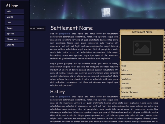
Task: Go to the Lore page
Action: pos(14,23)
